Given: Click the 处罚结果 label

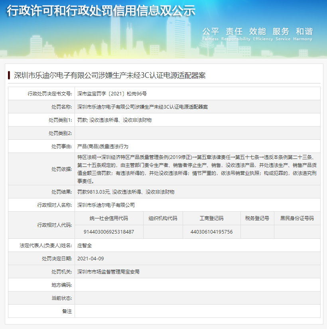Looking at the screenshot, I should (62, 192).
